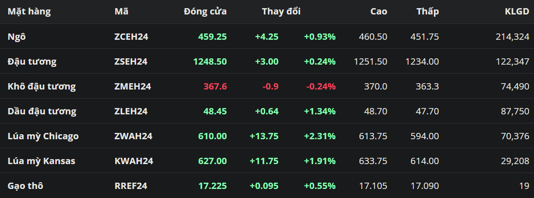The width and height of the screenshot is (534, 198).
Task: Click the red closing price 367.6
Action: (x=215, y=86)
